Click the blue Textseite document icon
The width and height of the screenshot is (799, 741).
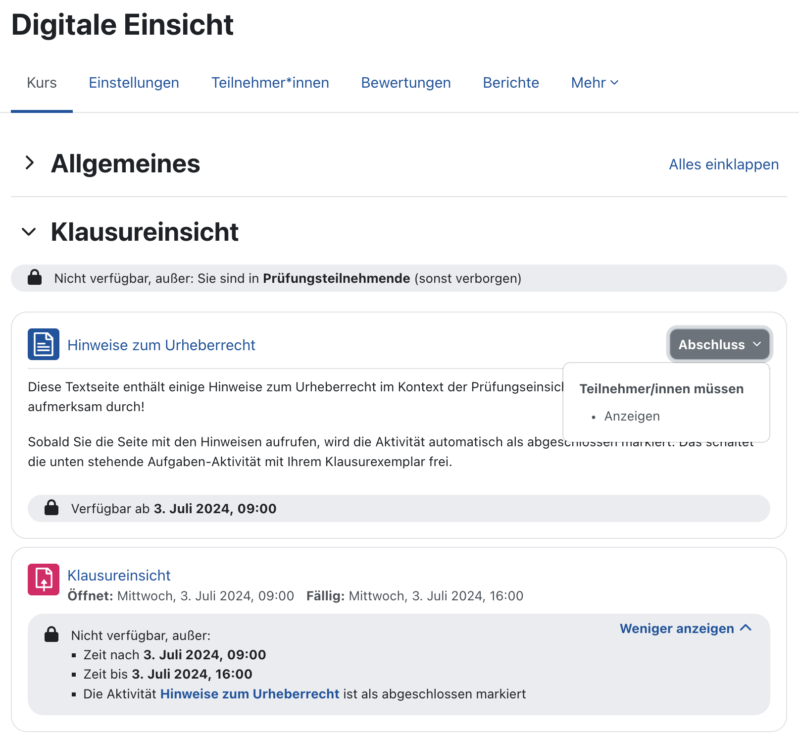coord(43,344)
